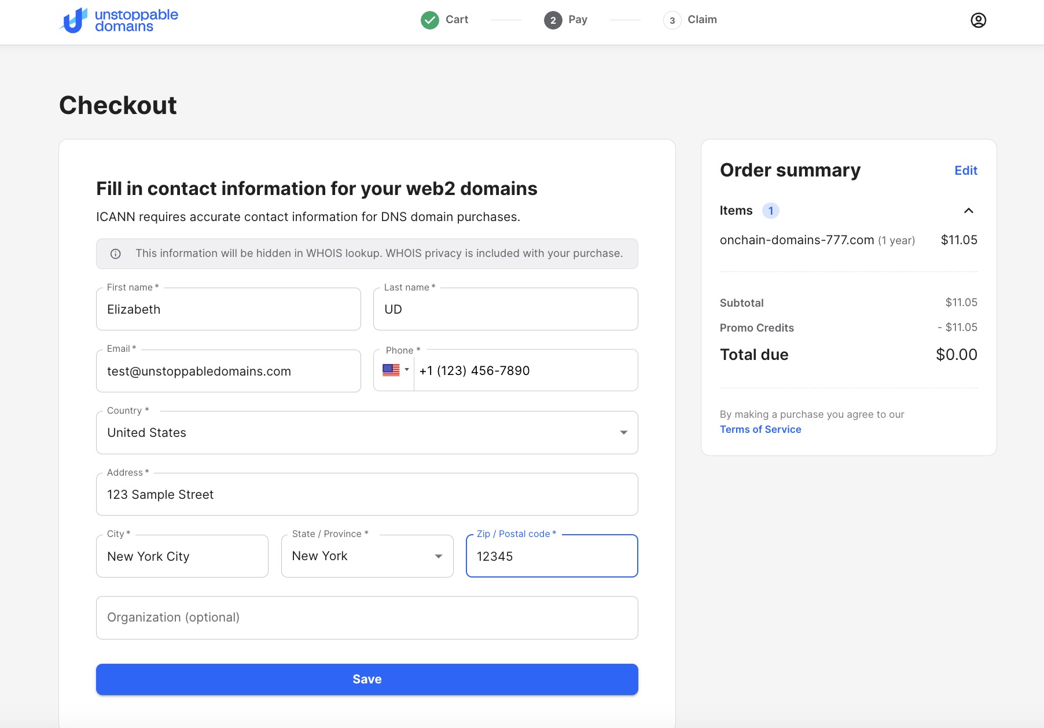This screenshot has height=728, width=1044.
Task: Click Edit in Order summary
Action: [965, 171]
